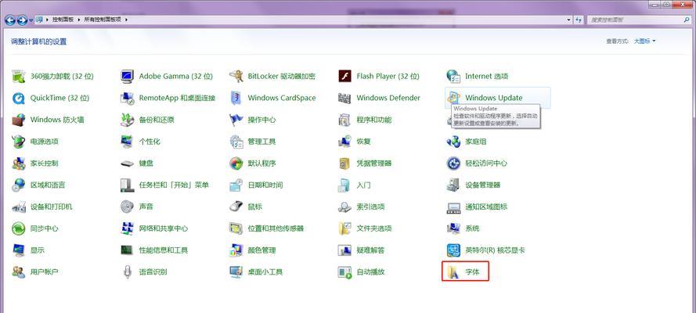Viewport: 696px width, 313px height.
Task: Refresh the address bar view
Action: point(579,20)
